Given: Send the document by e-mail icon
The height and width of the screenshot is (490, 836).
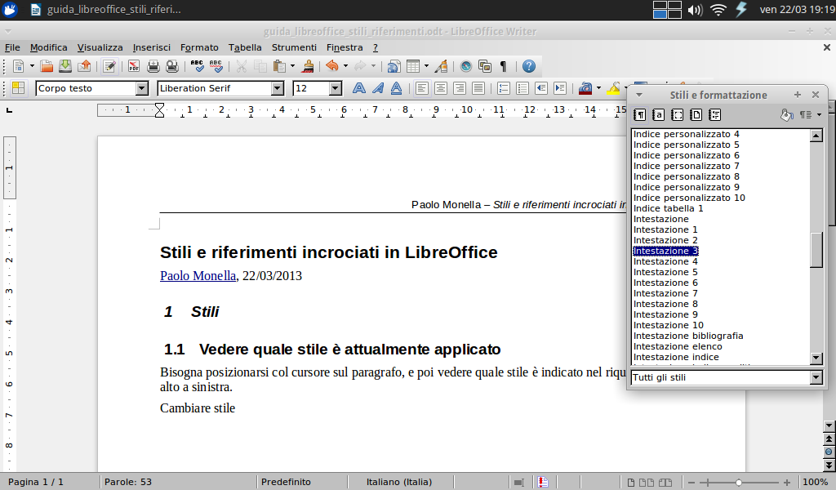Looking at the screenshot, I should [x=84, y=66].
